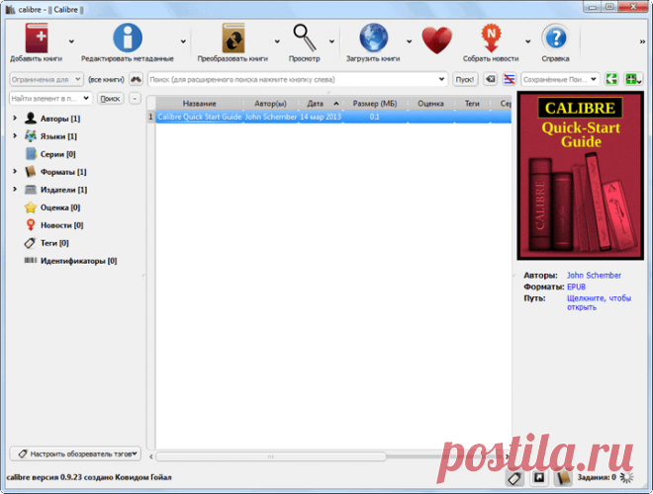Click the Издатели publisher icon

(31, 190)
